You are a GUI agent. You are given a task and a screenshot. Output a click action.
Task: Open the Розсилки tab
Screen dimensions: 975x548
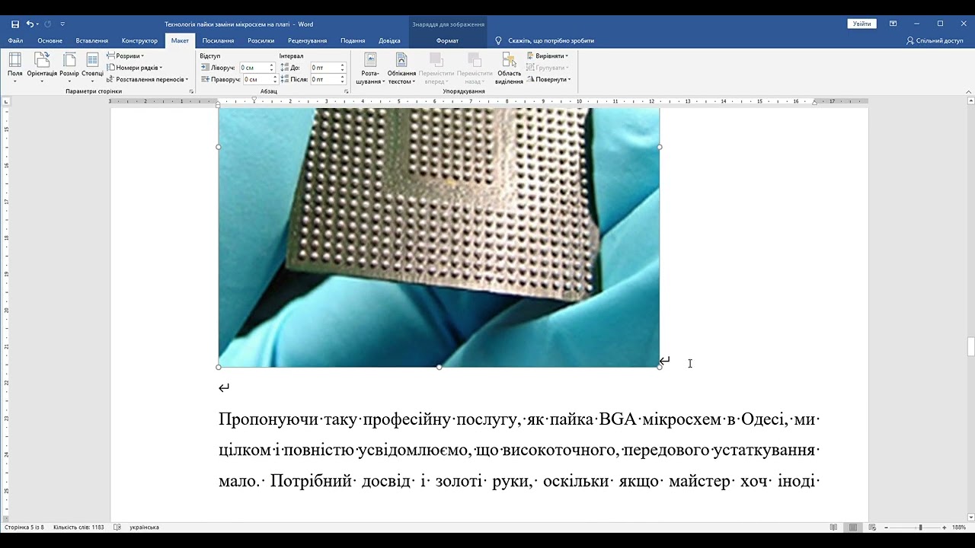pyautogui.click(x=261, y=40)
